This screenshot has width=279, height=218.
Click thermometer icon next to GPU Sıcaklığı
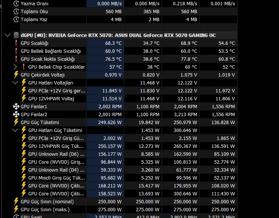click(x=16, y=43)
